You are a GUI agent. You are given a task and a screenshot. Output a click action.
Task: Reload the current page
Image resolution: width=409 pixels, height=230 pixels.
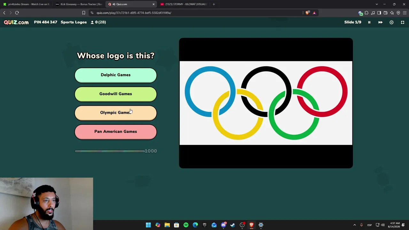[17, 13]
